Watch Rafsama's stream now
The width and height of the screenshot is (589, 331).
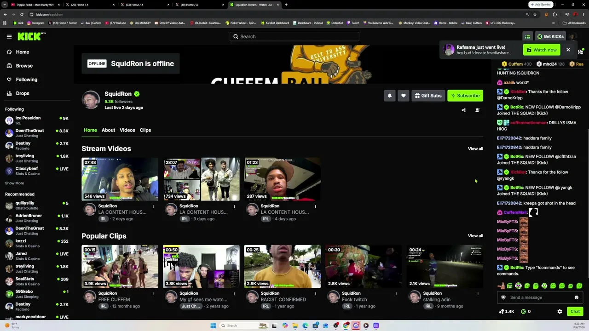point(542,50)
